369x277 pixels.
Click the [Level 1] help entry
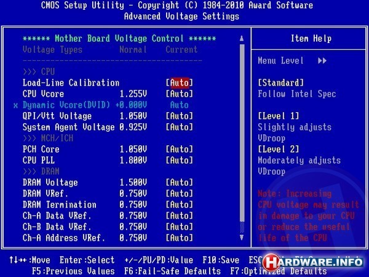point(279,116)
